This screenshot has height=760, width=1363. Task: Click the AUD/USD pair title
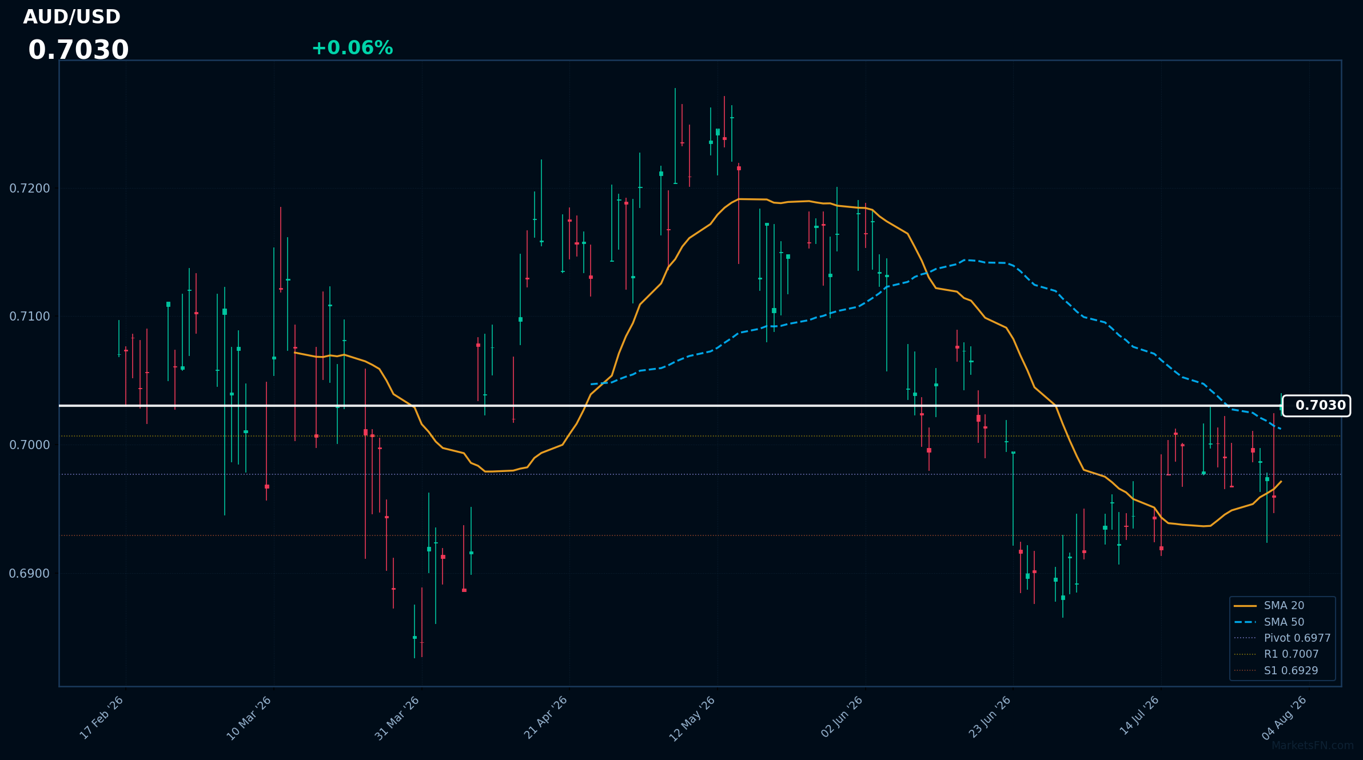click(71, 17)
